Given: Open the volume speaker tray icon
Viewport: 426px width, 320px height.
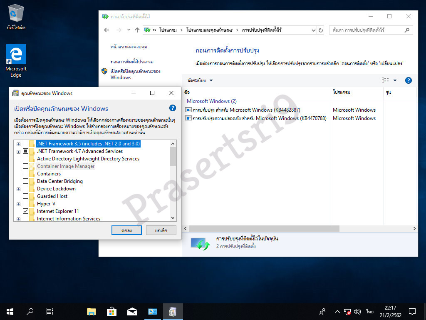Looking at the screenshot, I should tap(357, 312).
